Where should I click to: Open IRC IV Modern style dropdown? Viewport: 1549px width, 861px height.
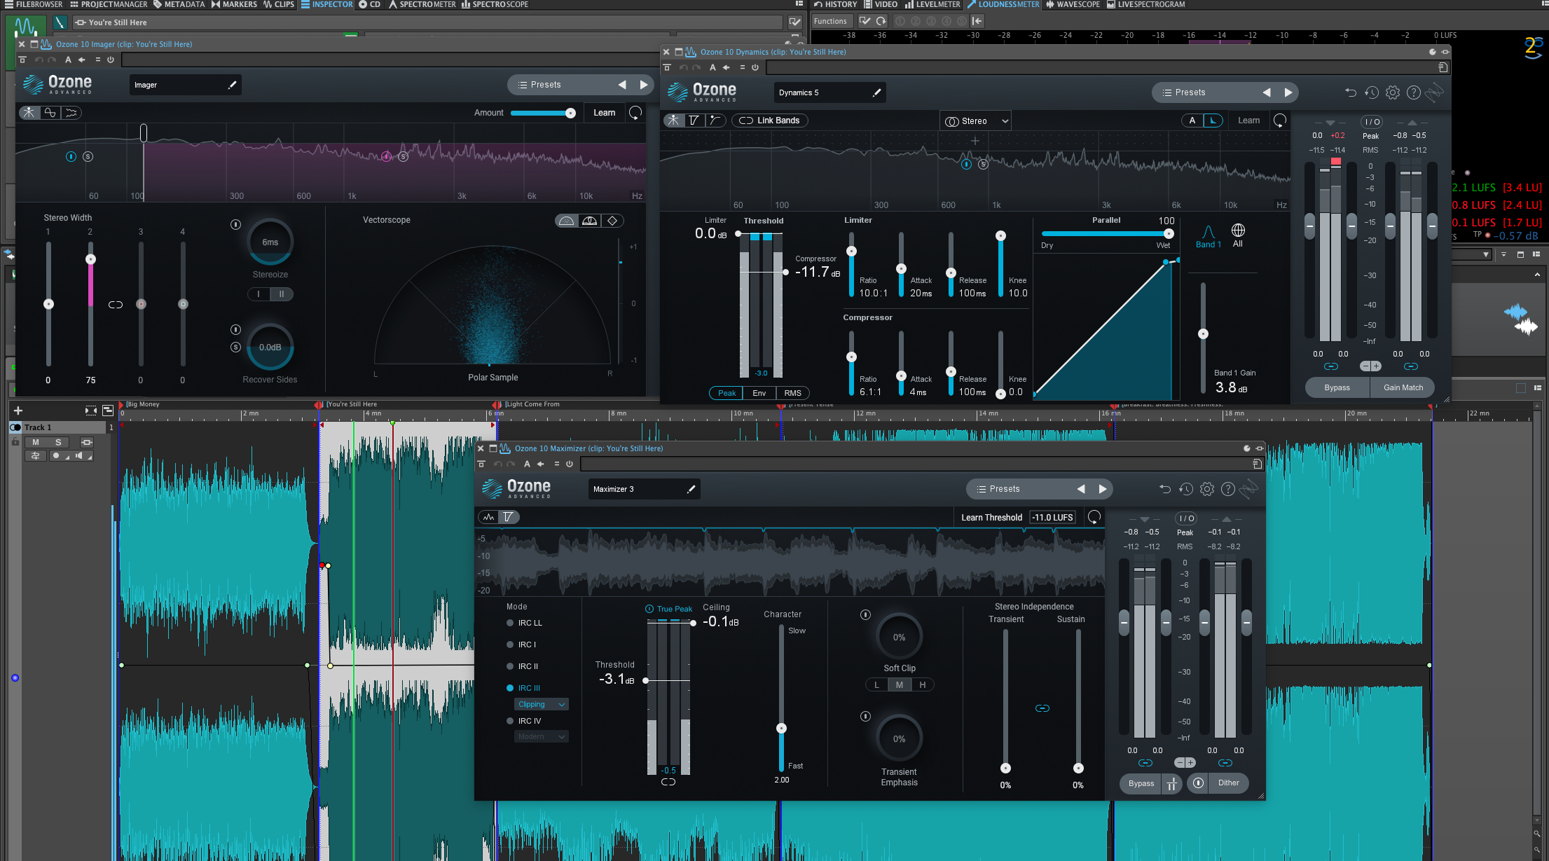pos(542,736)
